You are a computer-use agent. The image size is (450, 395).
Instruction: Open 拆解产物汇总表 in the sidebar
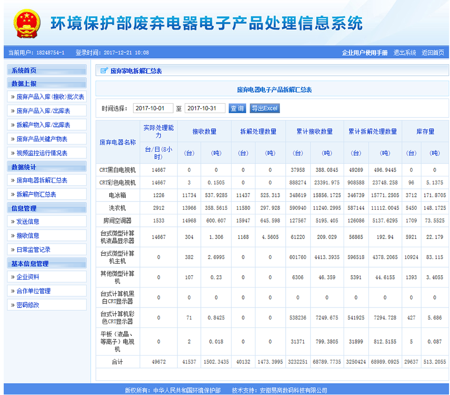pyautogui.click(x=36, y=194)
